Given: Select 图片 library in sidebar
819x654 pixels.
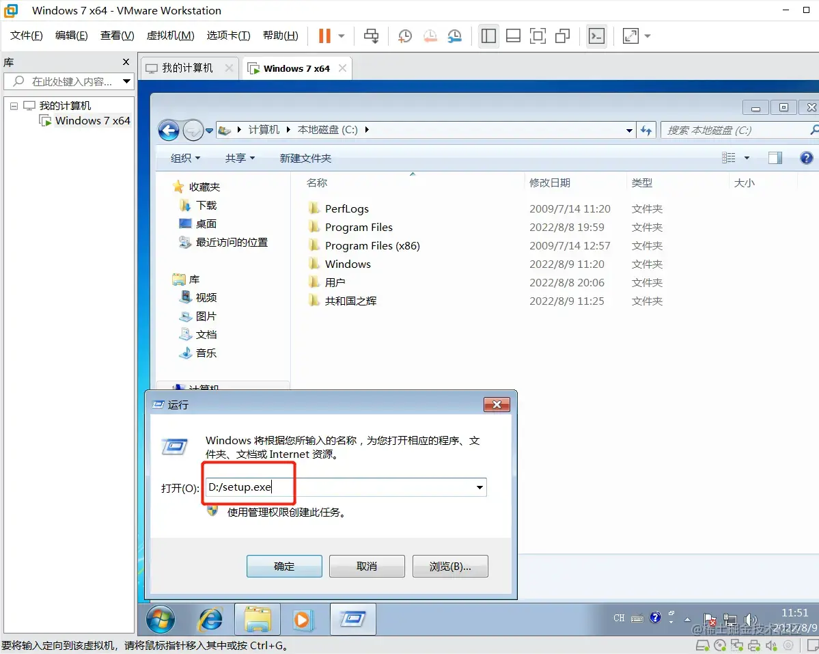Looking at the screenshot, I should (x=198, y=316).
